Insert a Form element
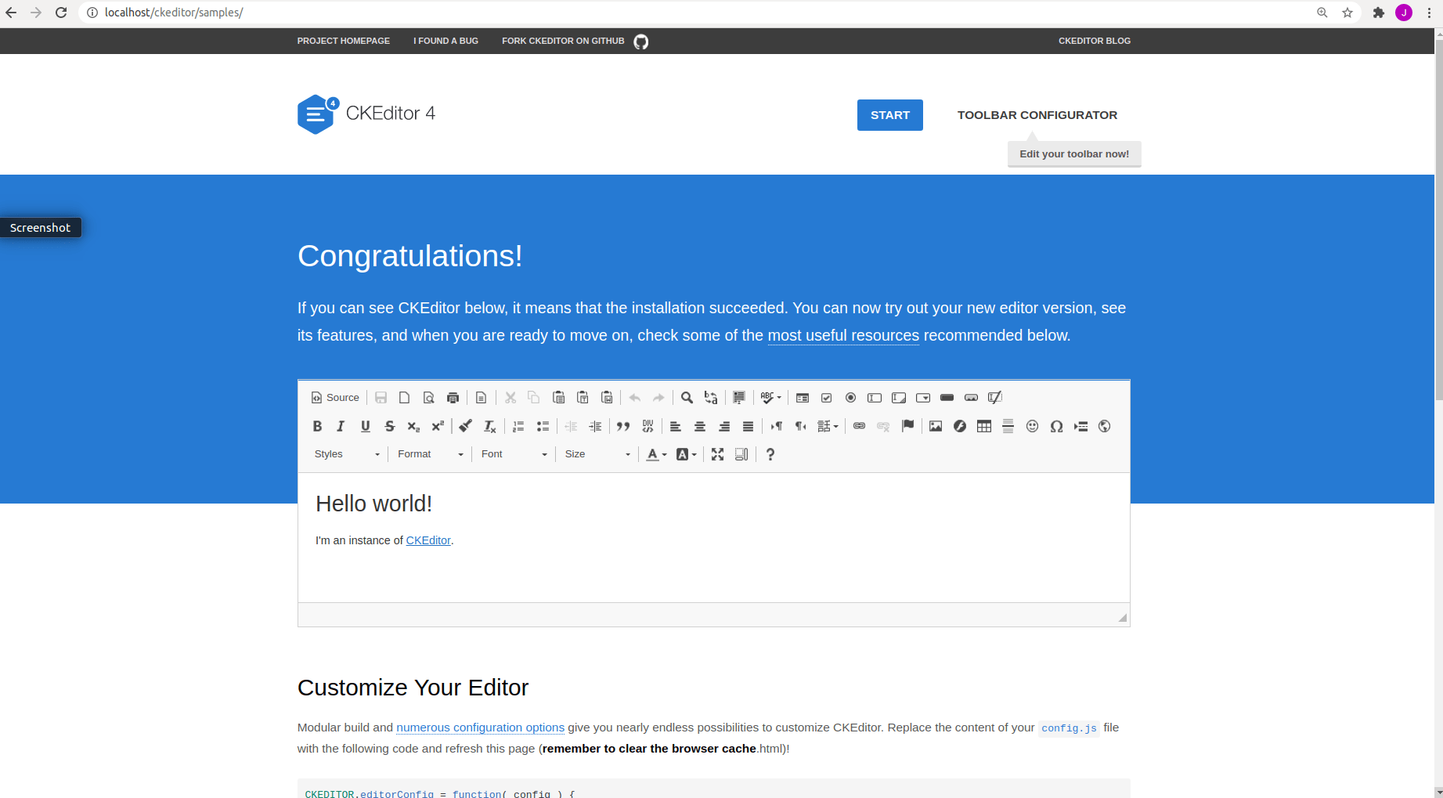This screenshot has width=1443, height=798. pyautogui.click(x=803, y=398)
